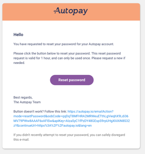Click the 'You have requested to reset' sentence
The width and height of the screenshot is (145, 154).
[x=64, y=44]
